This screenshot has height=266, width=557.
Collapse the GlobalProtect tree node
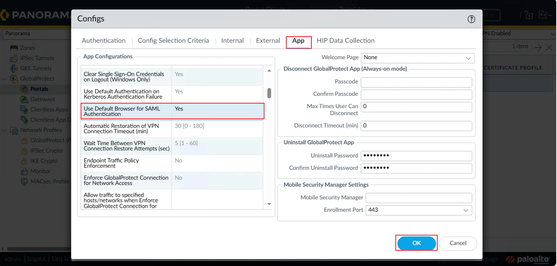5,79
